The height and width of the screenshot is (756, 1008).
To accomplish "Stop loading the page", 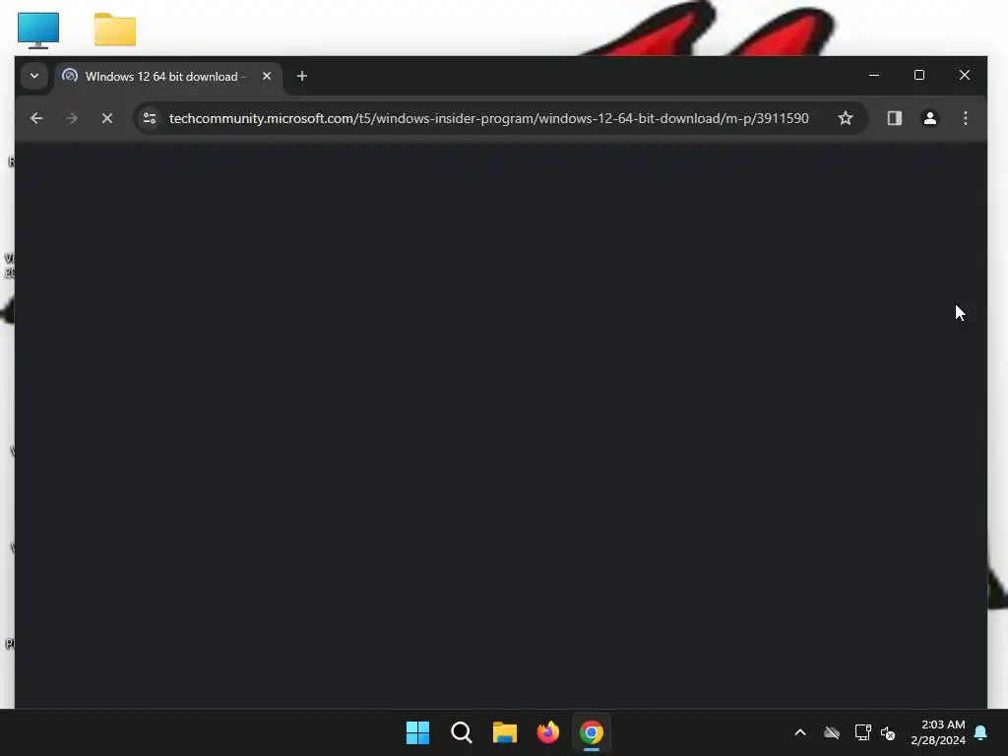I will 107,118.
